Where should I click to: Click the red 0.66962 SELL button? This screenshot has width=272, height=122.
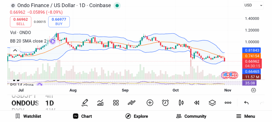[x=20, y=21]
